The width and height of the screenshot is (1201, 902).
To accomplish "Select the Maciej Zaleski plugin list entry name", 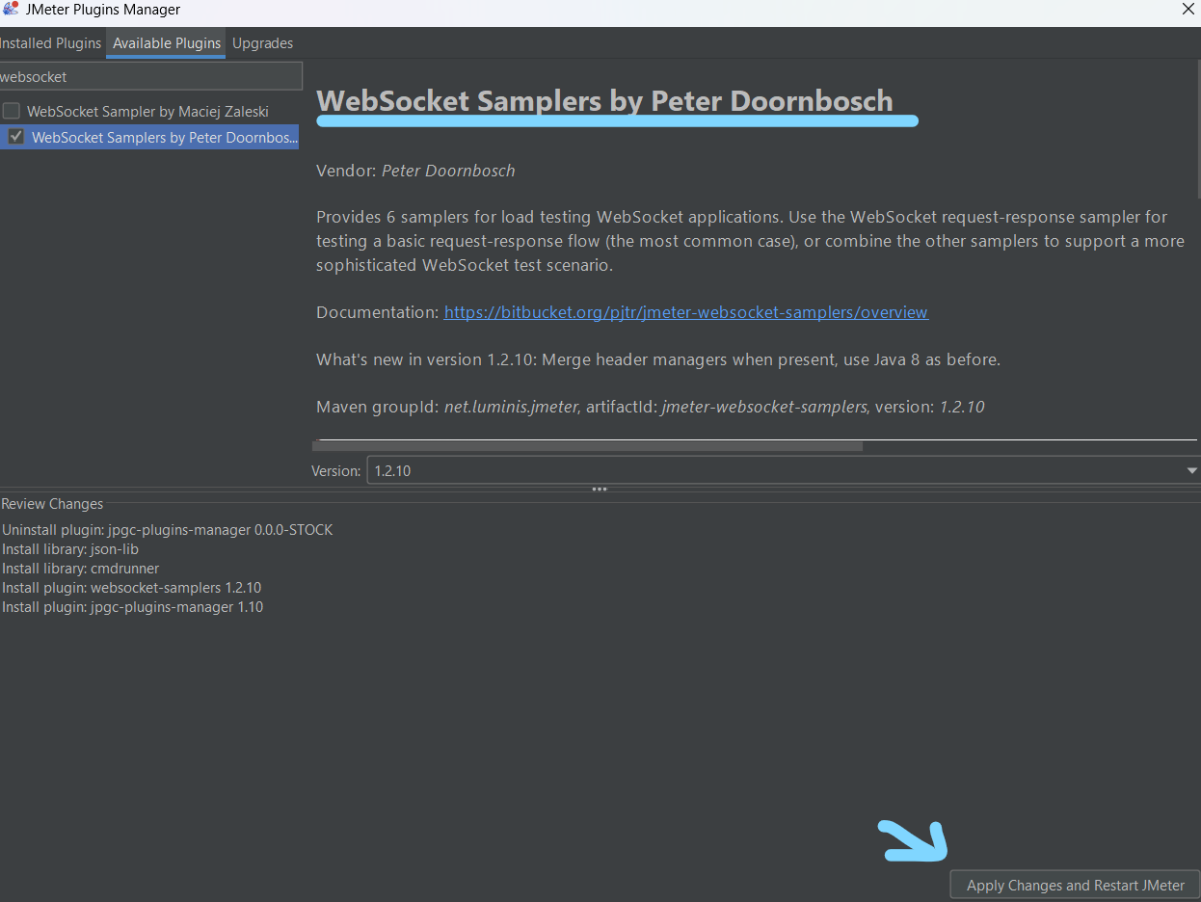I will pos(147,112).
